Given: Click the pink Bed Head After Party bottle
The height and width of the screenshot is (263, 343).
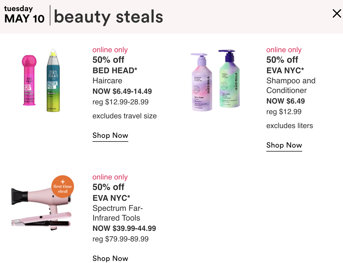Looking at the screenshot, I should coord(29,80).
